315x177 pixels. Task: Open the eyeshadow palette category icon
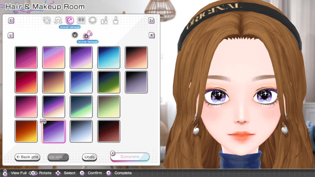81,21
